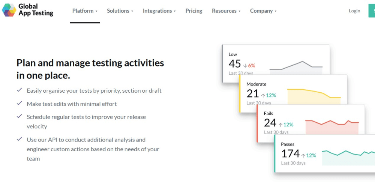Viewport: 375px width, 194px height.
Task: Expand the Platform dropdown menu
Action: pyautogui.click(x=85, y=11)
